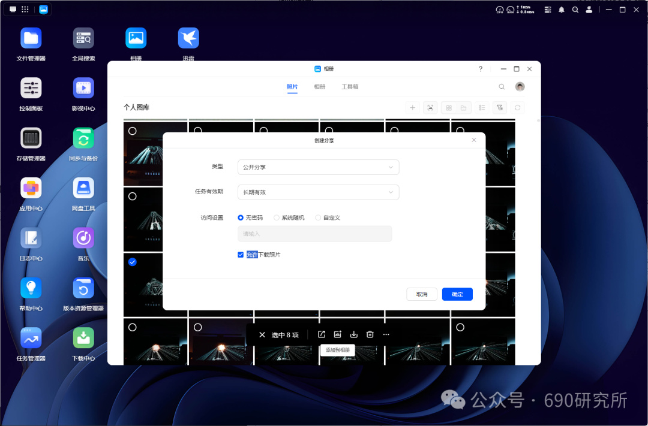Click the plus add icon in 个人图库 toolbar
The height and width of the screenshot is (426, 648).
(x=412, y=108)
